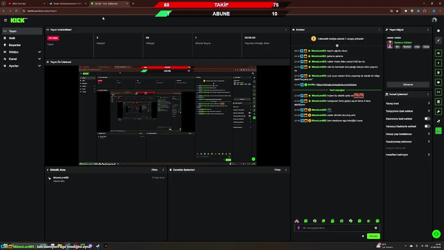This screenshot has width=444, height=250.
Task: Open Hesap yaşı kısıtlaması options
Action: pos(408,134)
